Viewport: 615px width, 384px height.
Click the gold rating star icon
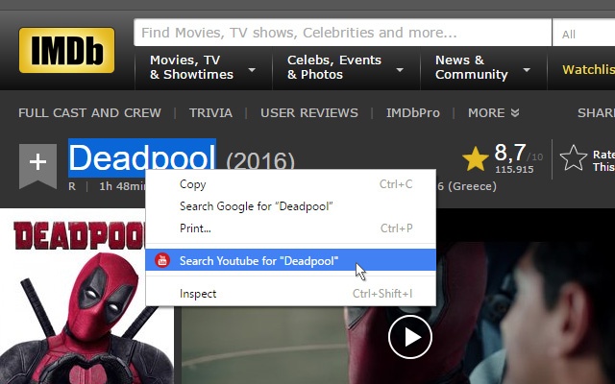475,159
